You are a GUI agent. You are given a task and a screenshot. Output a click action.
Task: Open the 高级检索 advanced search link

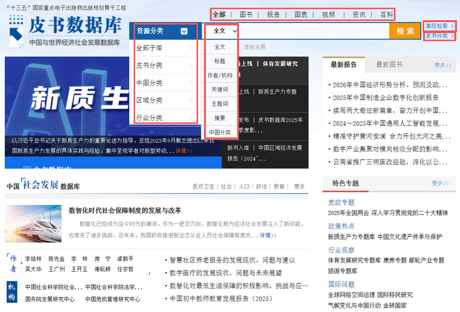coord(439,26)
